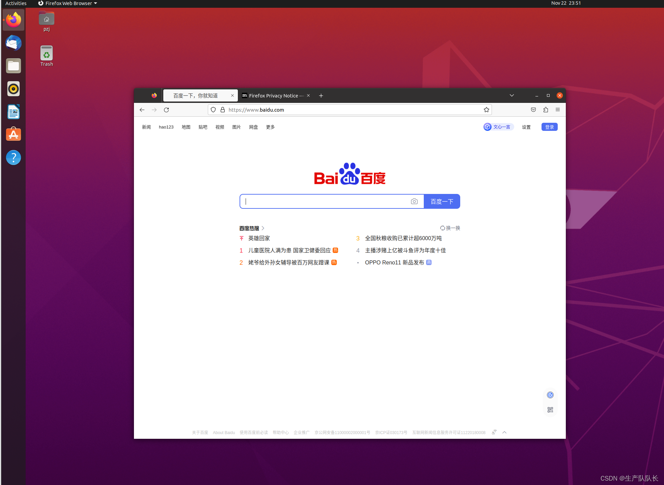Open the Firefox hamburger application menu

coord(558,110)
